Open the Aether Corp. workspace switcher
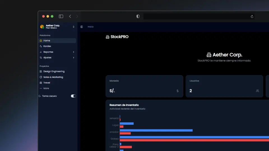Image resolution: width=269 pixels, height=151 pixels. pyautogui.click(x=57, y=27)
